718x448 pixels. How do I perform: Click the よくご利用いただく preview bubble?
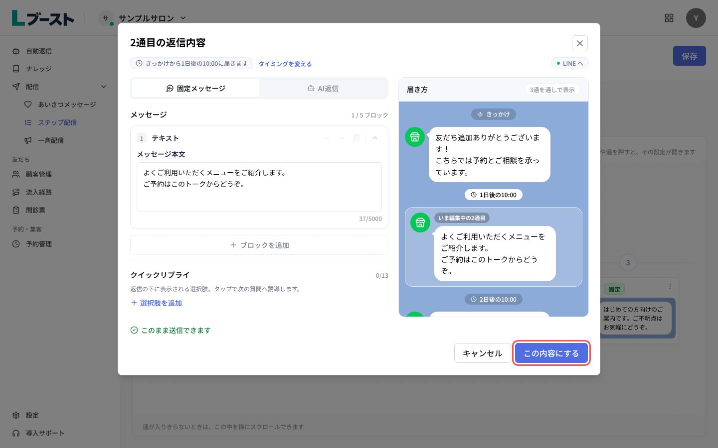coord(495,254)
